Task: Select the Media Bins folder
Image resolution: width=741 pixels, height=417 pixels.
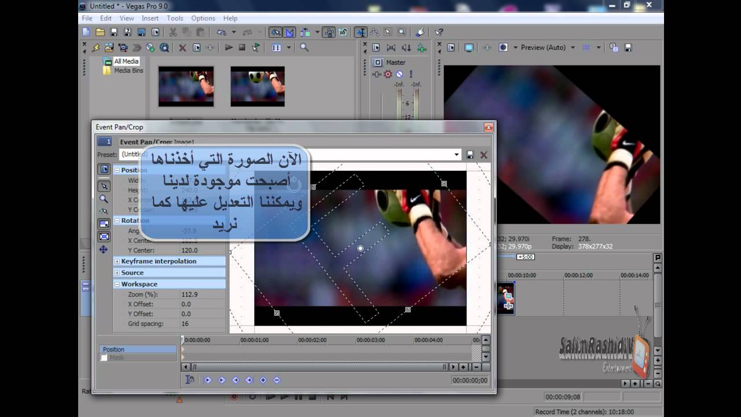Action: click(x=129, y=71)
